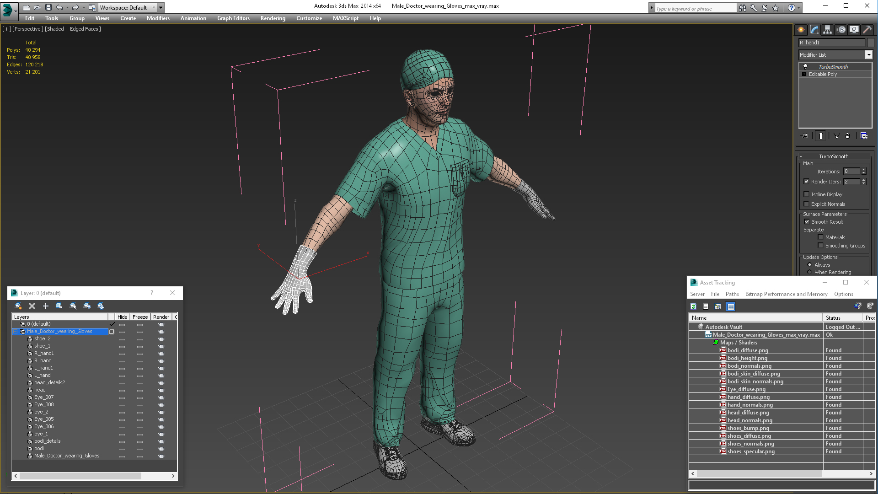
Task: Click the Freeze column header
Action: click(x=140, y=317)
